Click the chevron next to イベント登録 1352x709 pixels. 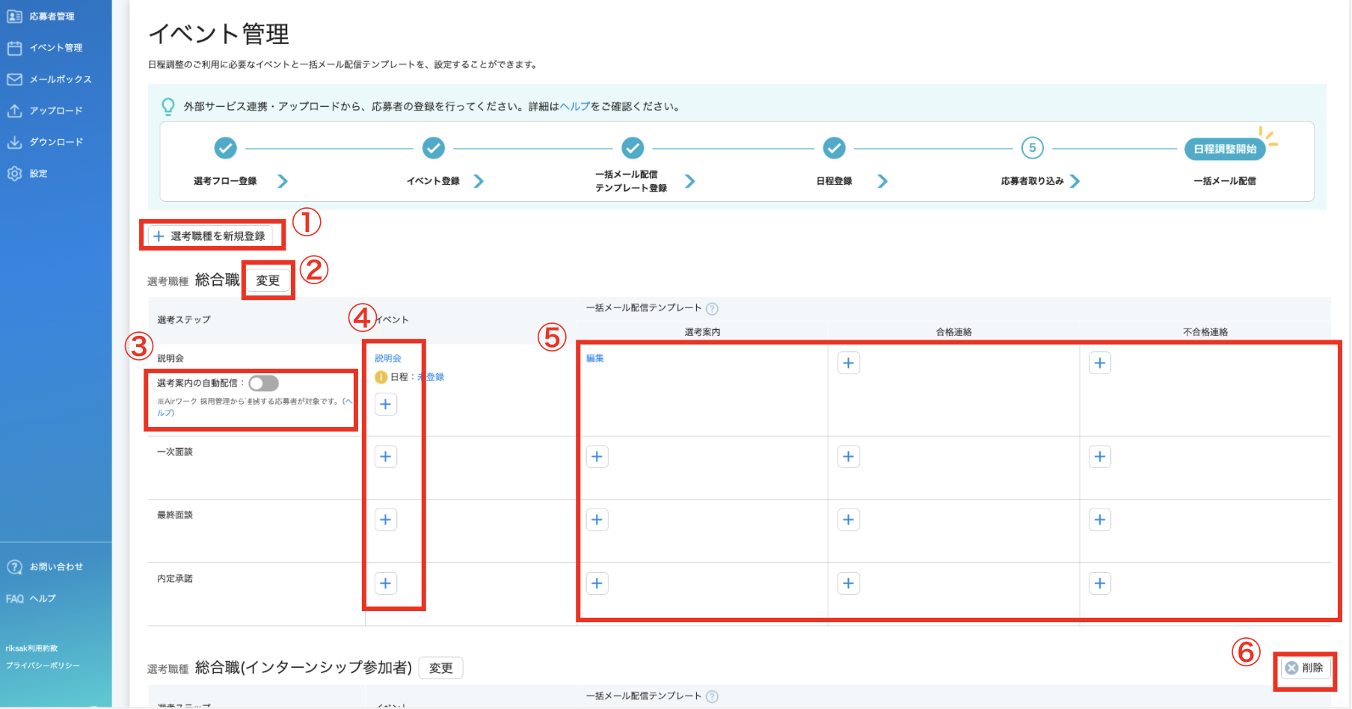pyautogui.click(x=479, y=181)
